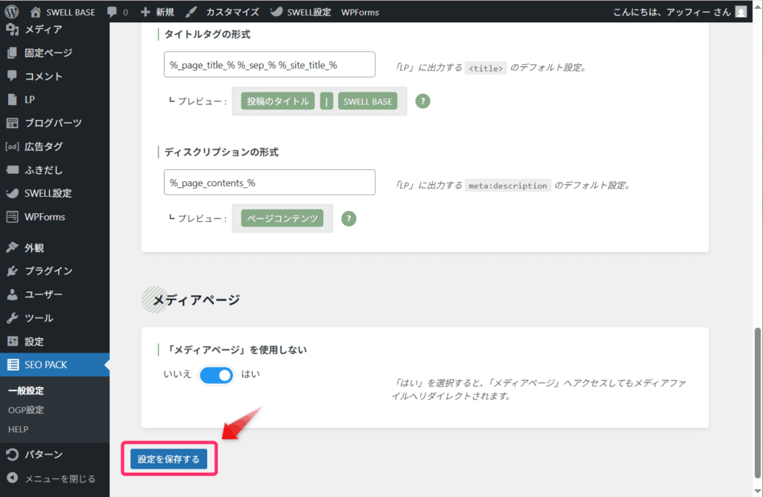Viewport: 763px width, 497px height.
Task: Click メニューを閉じる text
Action: (60, 478)
